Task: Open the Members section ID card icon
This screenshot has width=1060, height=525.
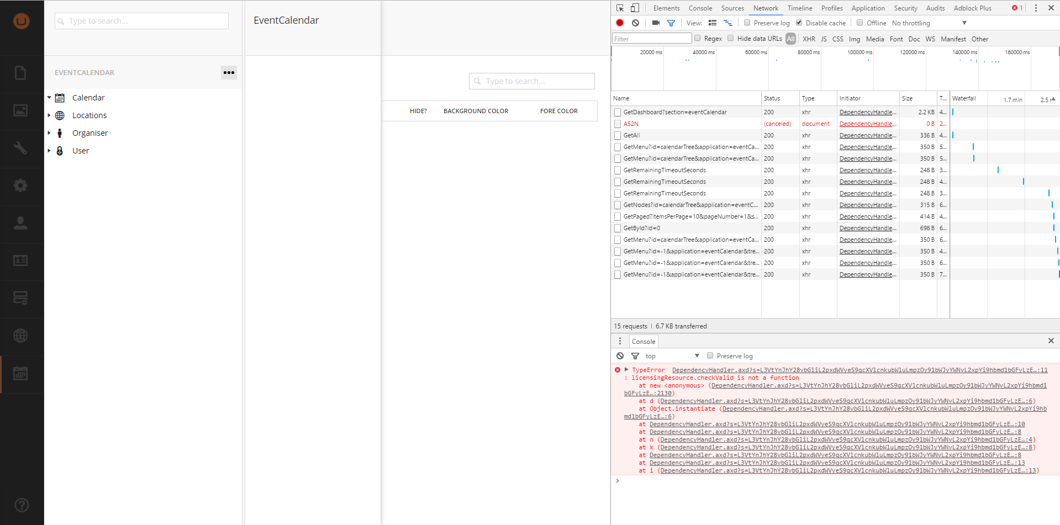Action: [20, 261]
